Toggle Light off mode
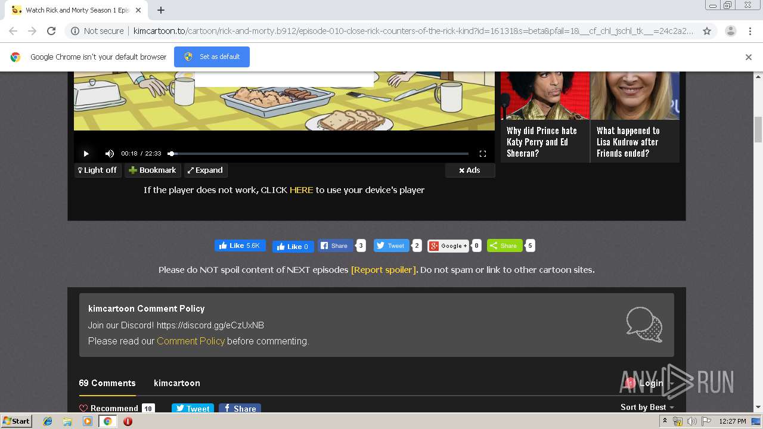Image resolution: width=763 pixels, height=429 pixels. pos(98,170)
